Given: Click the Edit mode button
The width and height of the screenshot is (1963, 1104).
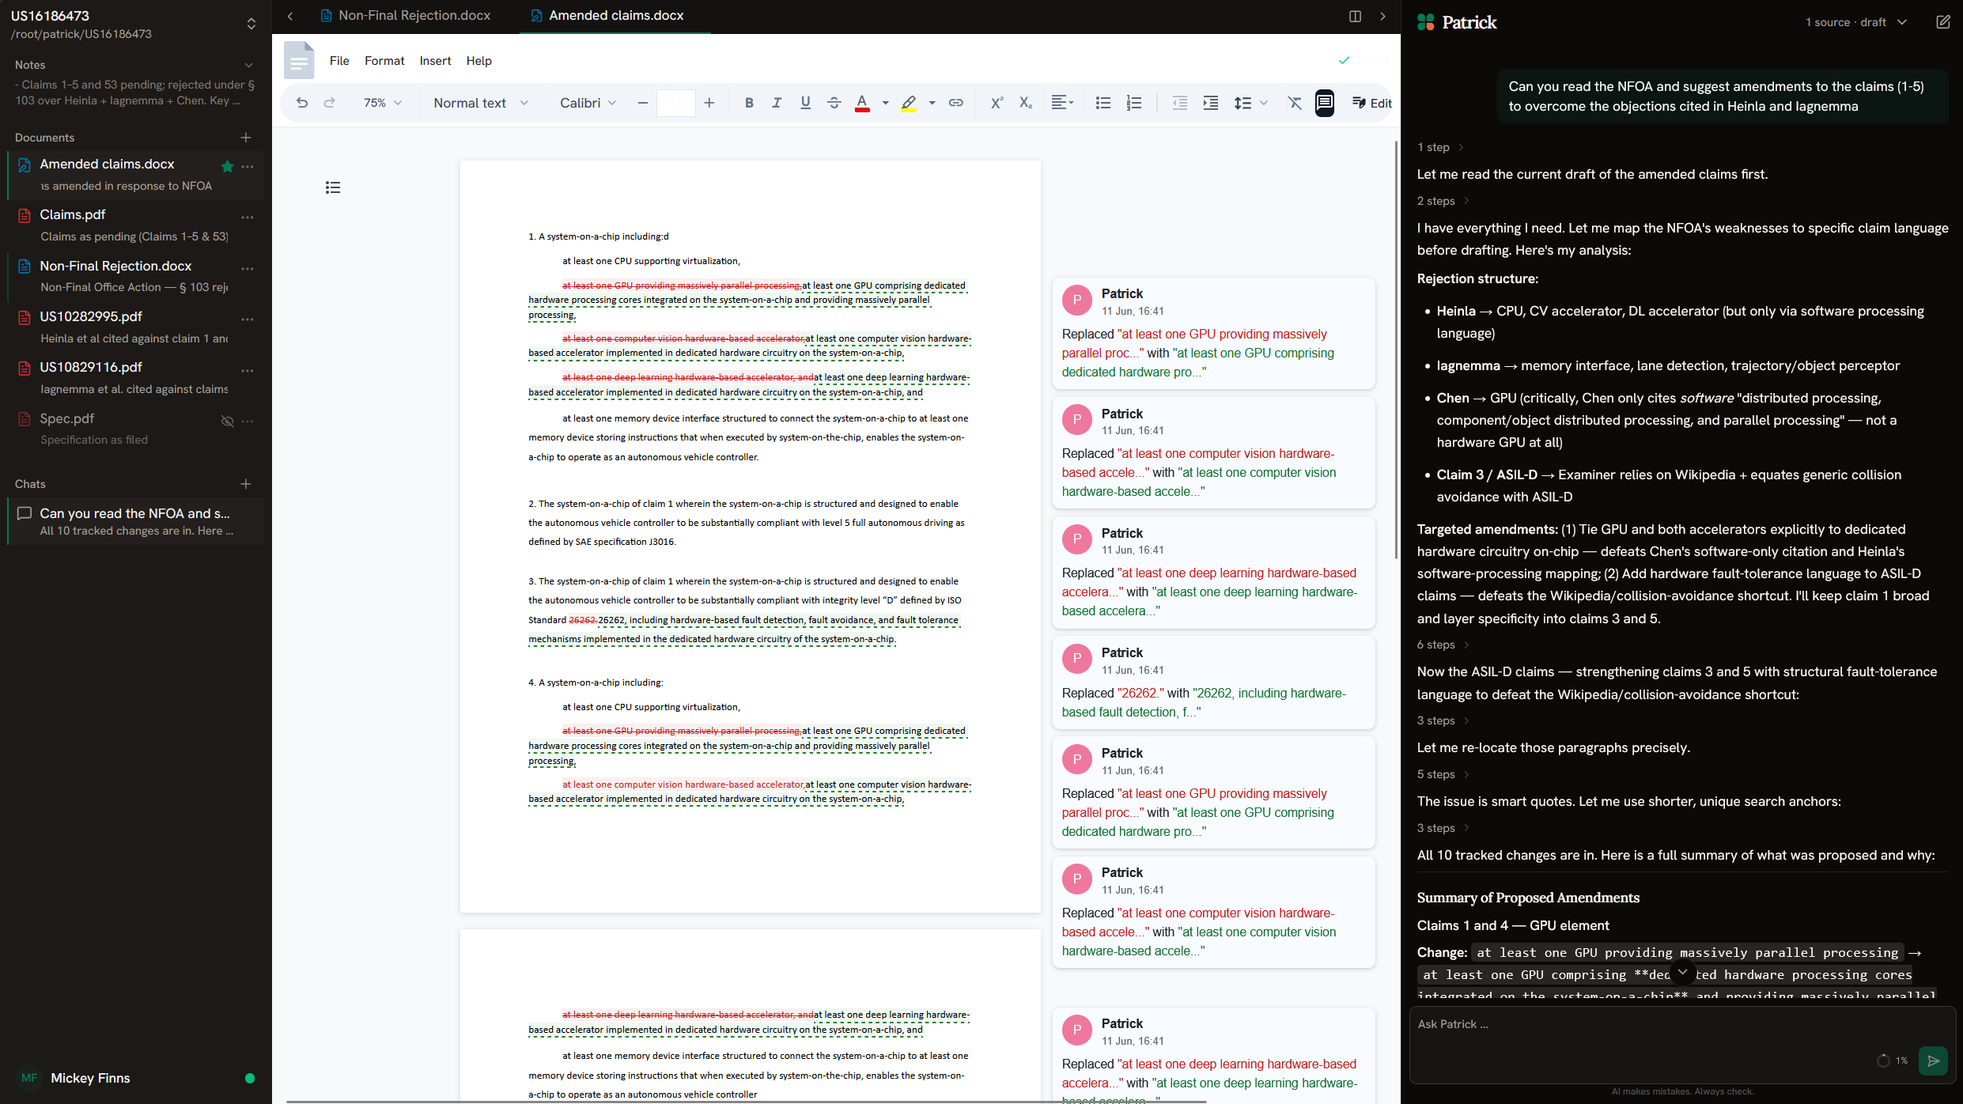Looking at the screenshot, I should click(x=1371, y=103).
